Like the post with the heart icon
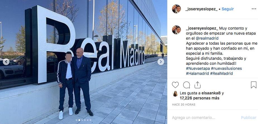 pyautogui.click(x=175, y=85)
